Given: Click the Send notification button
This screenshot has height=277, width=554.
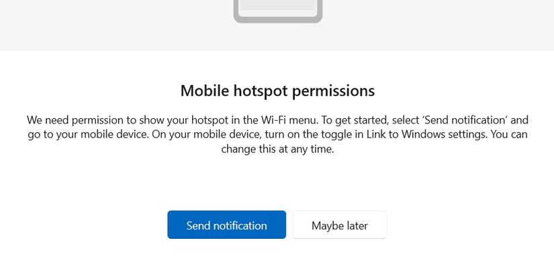Looking at the screenshot, I should pos(226,225).
